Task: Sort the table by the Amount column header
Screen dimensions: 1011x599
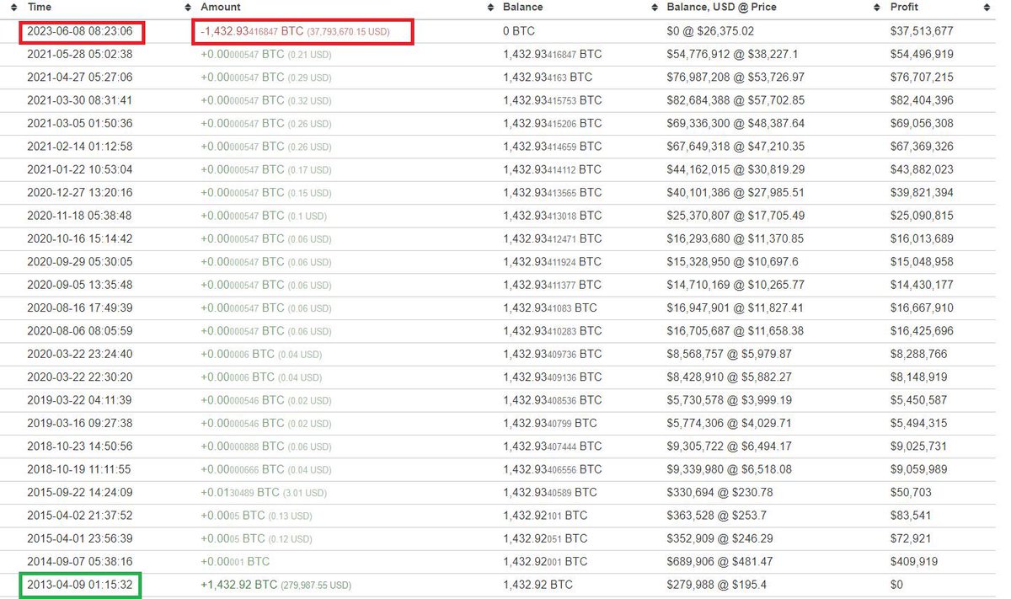Action: (221, 7)
